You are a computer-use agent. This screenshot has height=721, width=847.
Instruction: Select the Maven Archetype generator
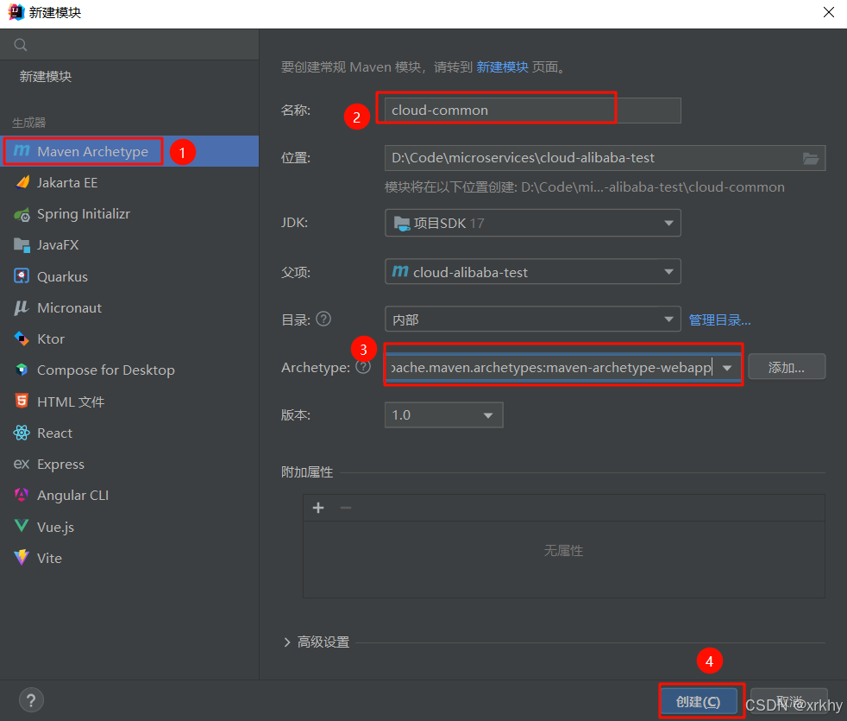coord(129,151)
